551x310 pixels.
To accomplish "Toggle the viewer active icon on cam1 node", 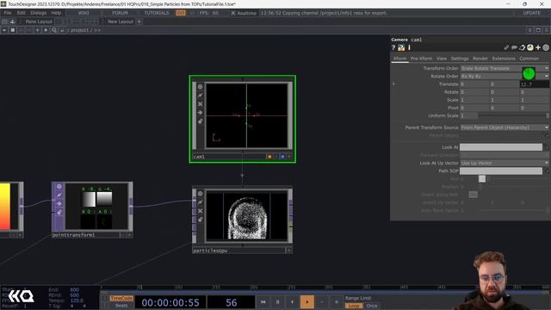I will tap(200, 87).
